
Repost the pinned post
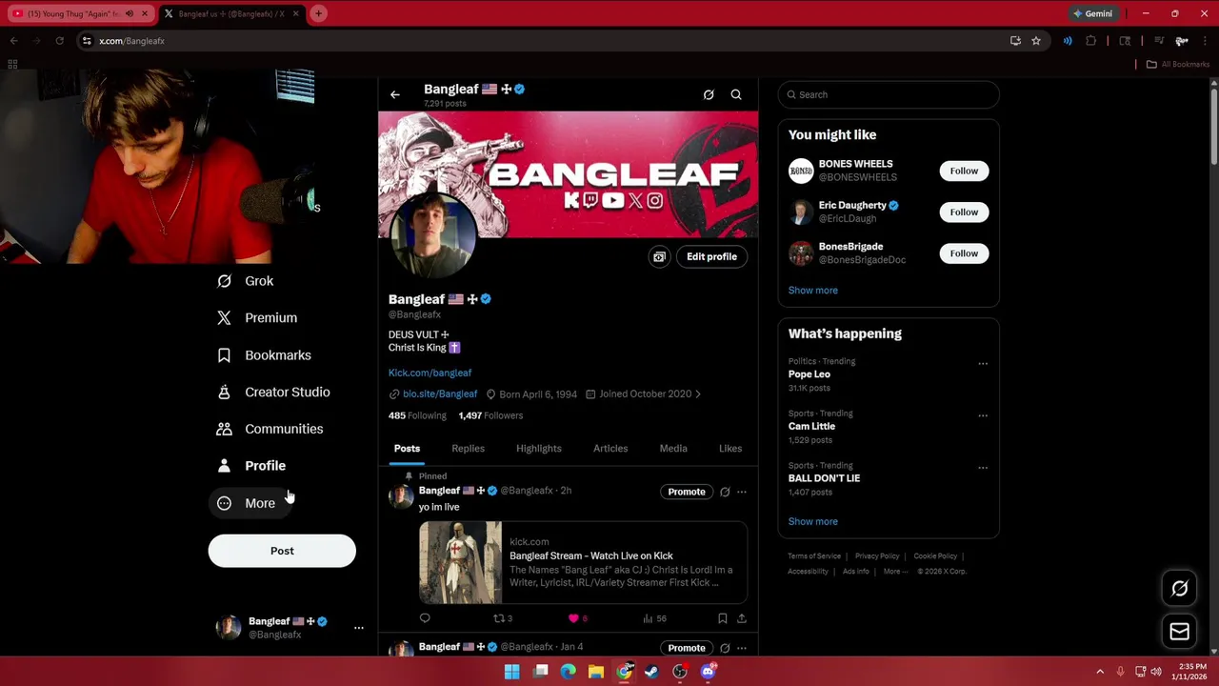click(x=502, y=619)
